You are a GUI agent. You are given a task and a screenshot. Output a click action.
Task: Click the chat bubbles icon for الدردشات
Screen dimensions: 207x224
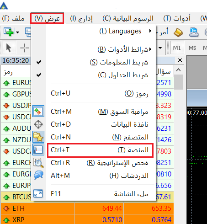pos(38,175)
